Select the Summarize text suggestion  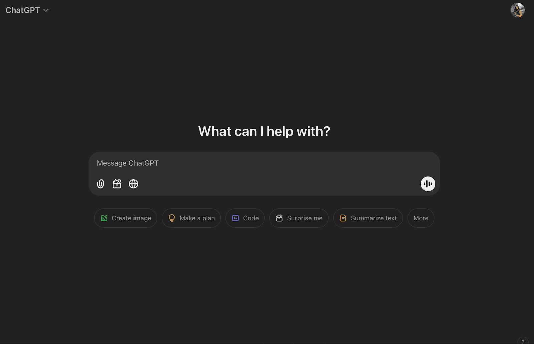pyautogui.click(x=368, y=218)
